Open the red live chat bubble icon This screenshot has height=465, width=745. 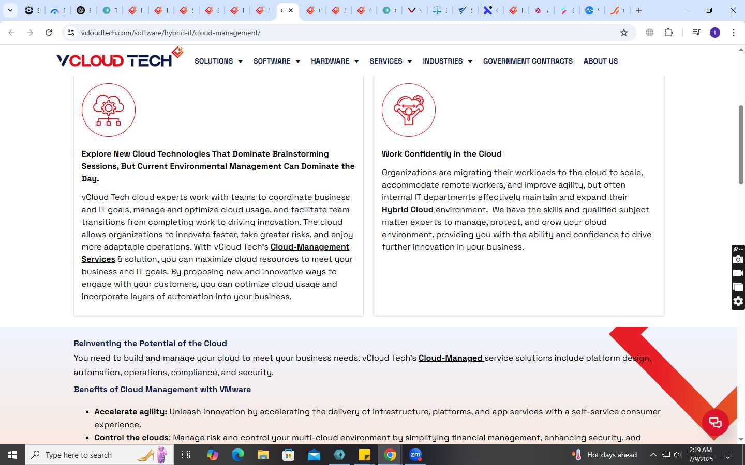tap(715, 422)
